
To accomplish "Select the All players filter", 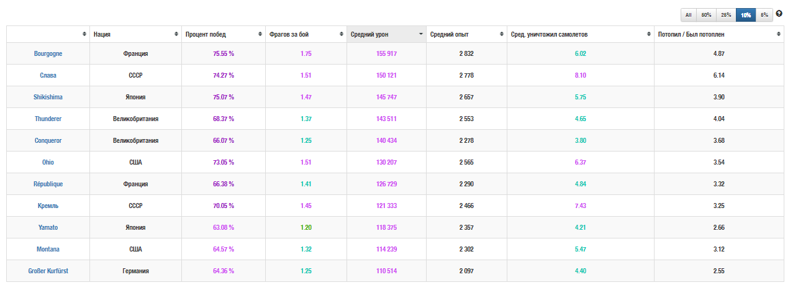I will click(x=689, y=14).
